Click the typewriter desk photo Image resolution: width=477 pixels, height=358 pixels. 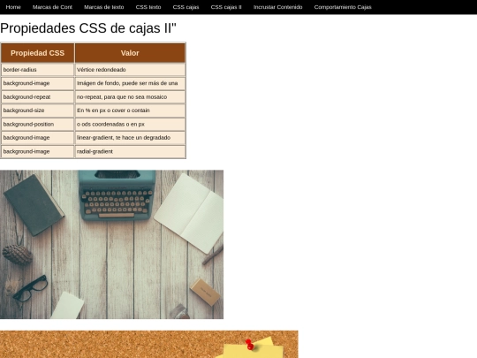tap(111, 245)
